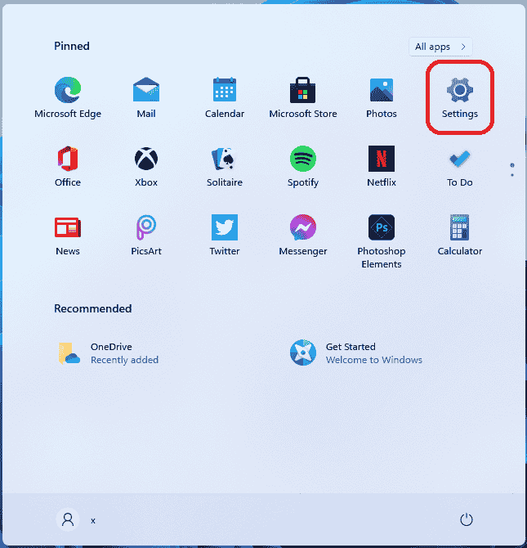Viewport: 527px width, 548px height.
Task: Open the Twitter app
Action: coord(225,236)
